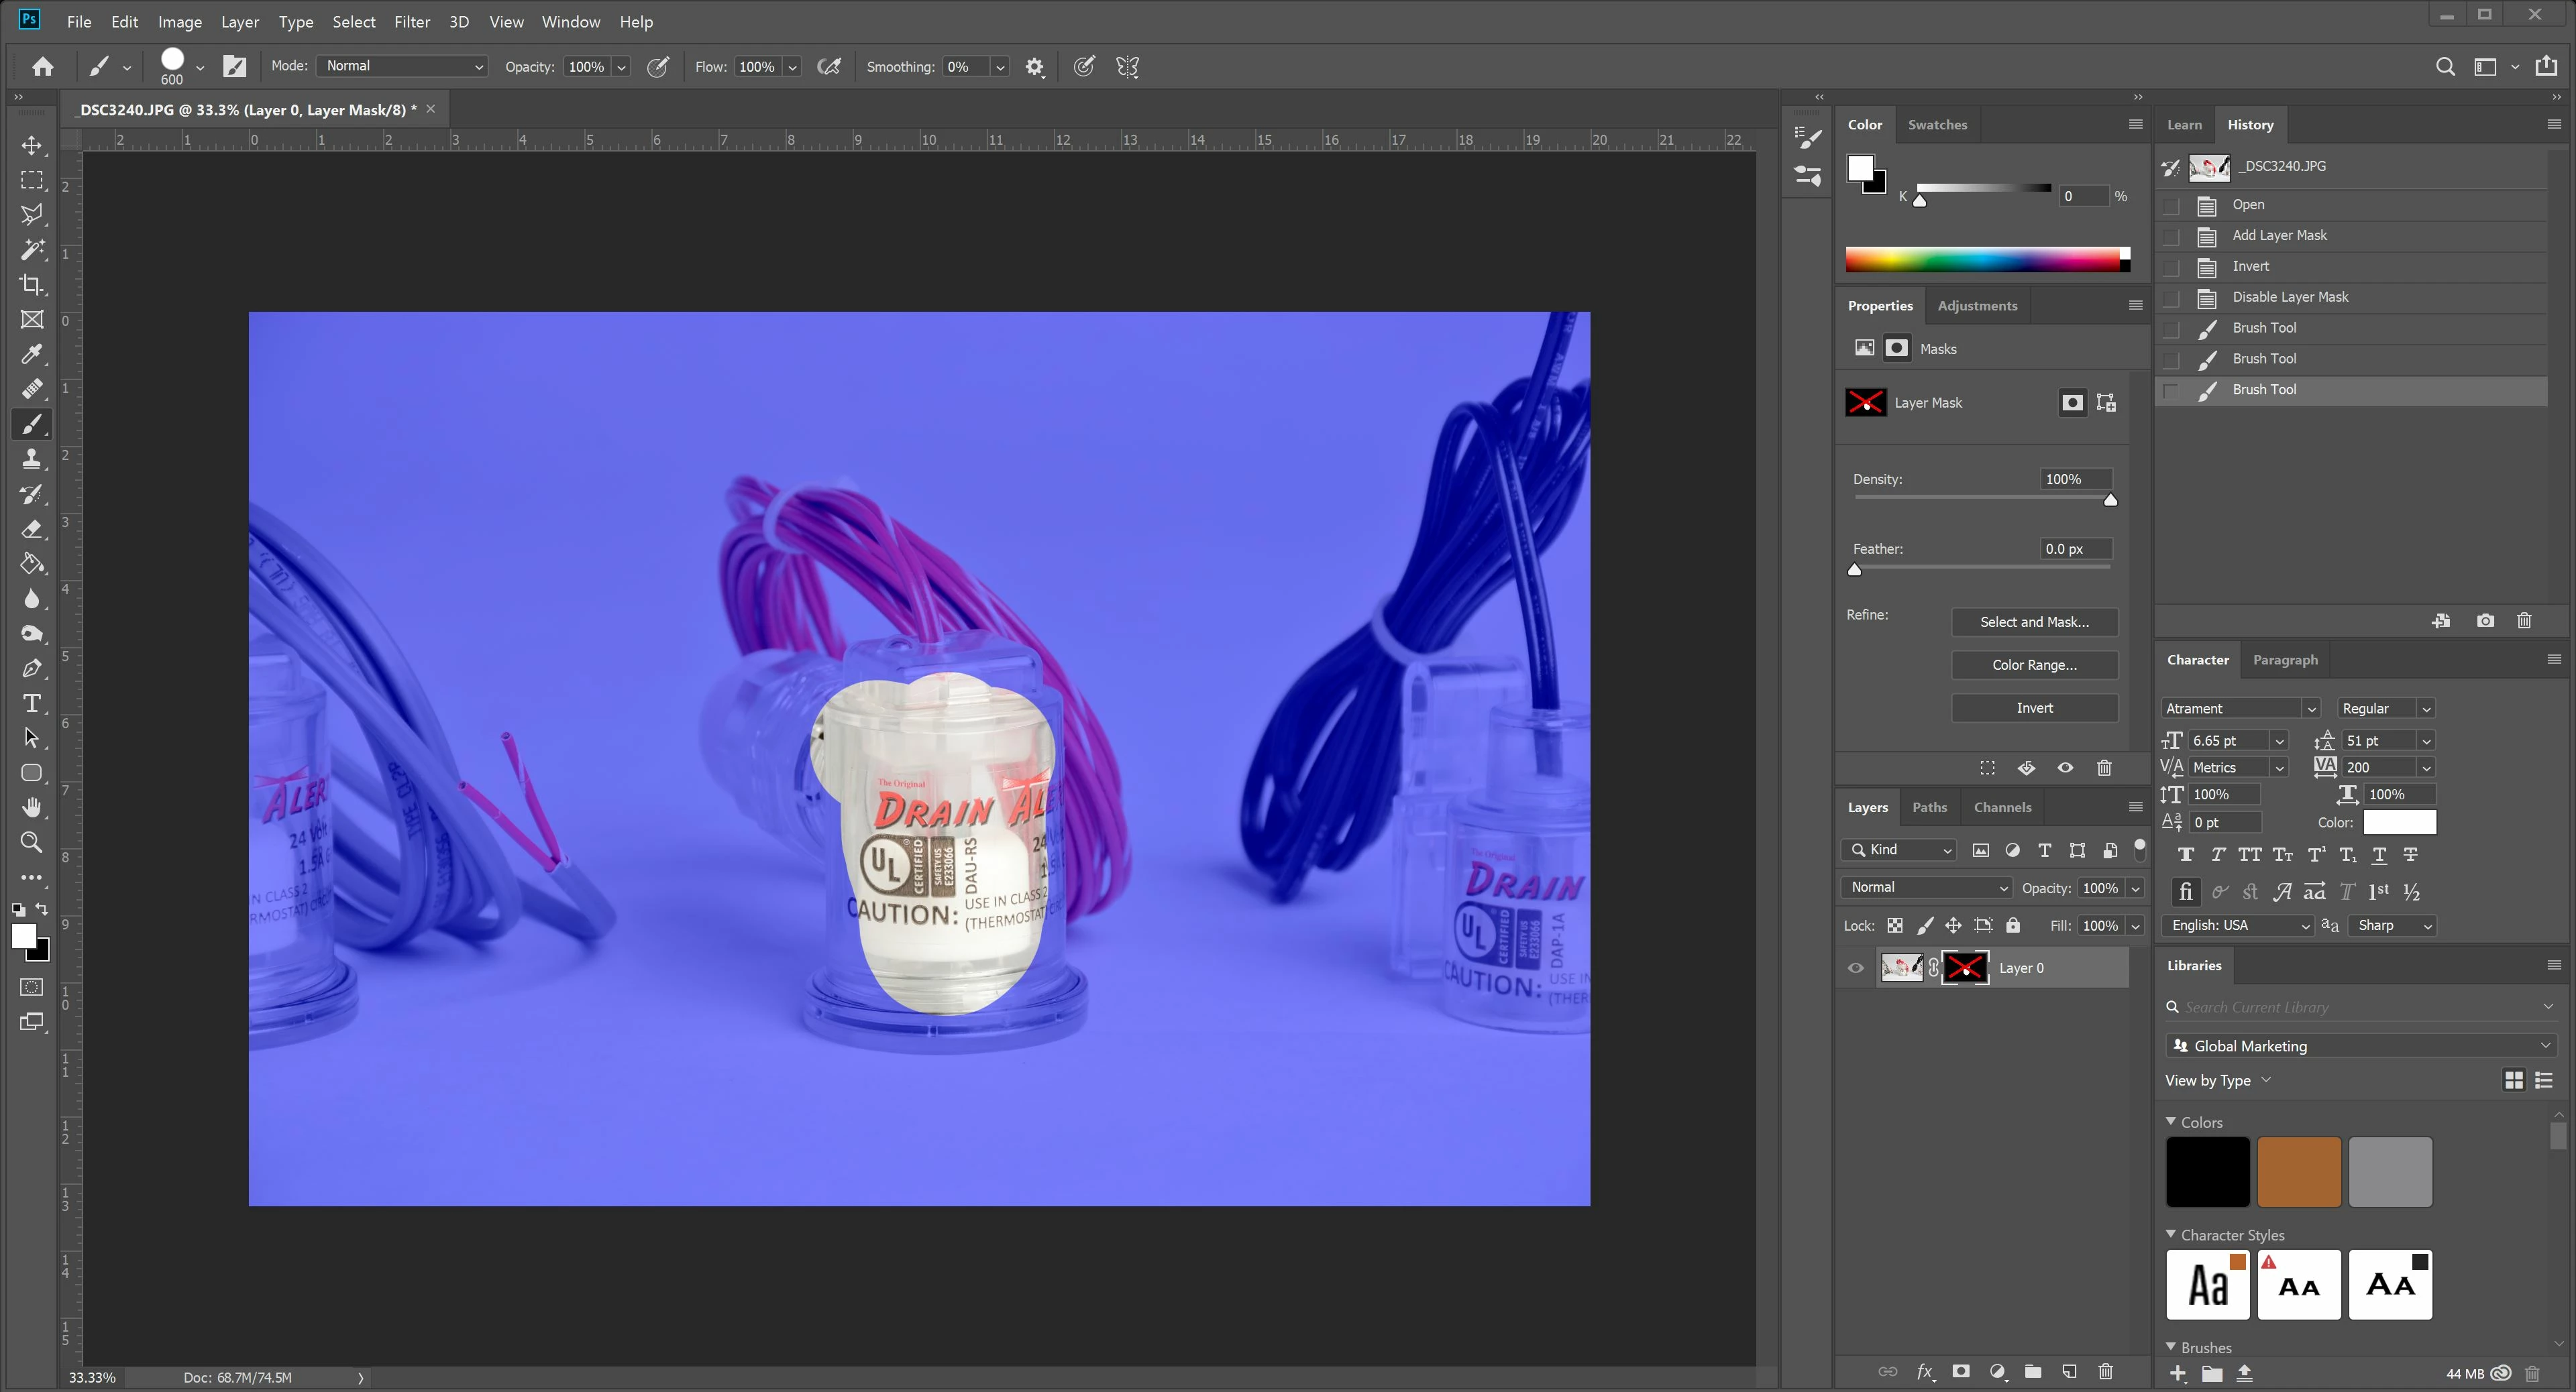Viewport: 2576px width, 1392px height.
Task: Click the Select and Mask button
Action: pyautogui.click(x=2034, y=622)
